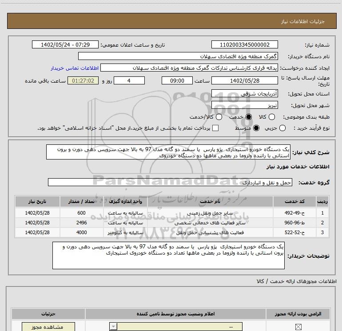
Task: Click the جزئیات اطلاعات نیاز page title
Action: pyautogui.click(x=302, y=21)
